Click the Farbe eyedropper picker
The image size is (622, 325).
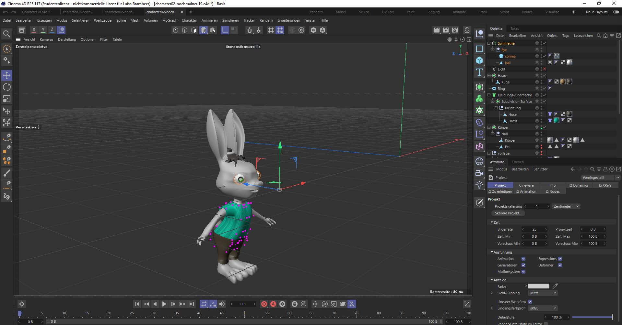555,286
